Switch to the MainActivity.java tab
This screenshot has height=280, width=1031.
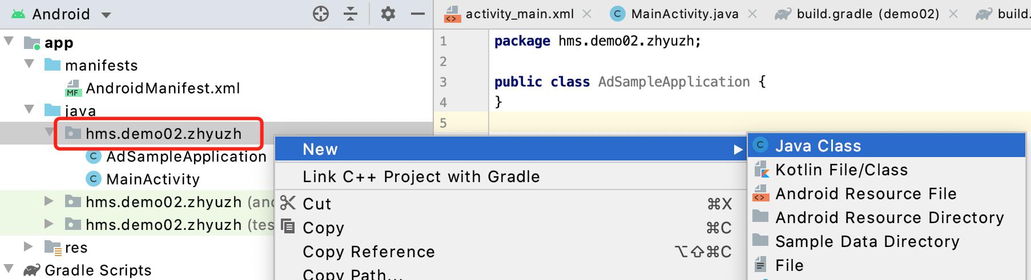point(684,14)
